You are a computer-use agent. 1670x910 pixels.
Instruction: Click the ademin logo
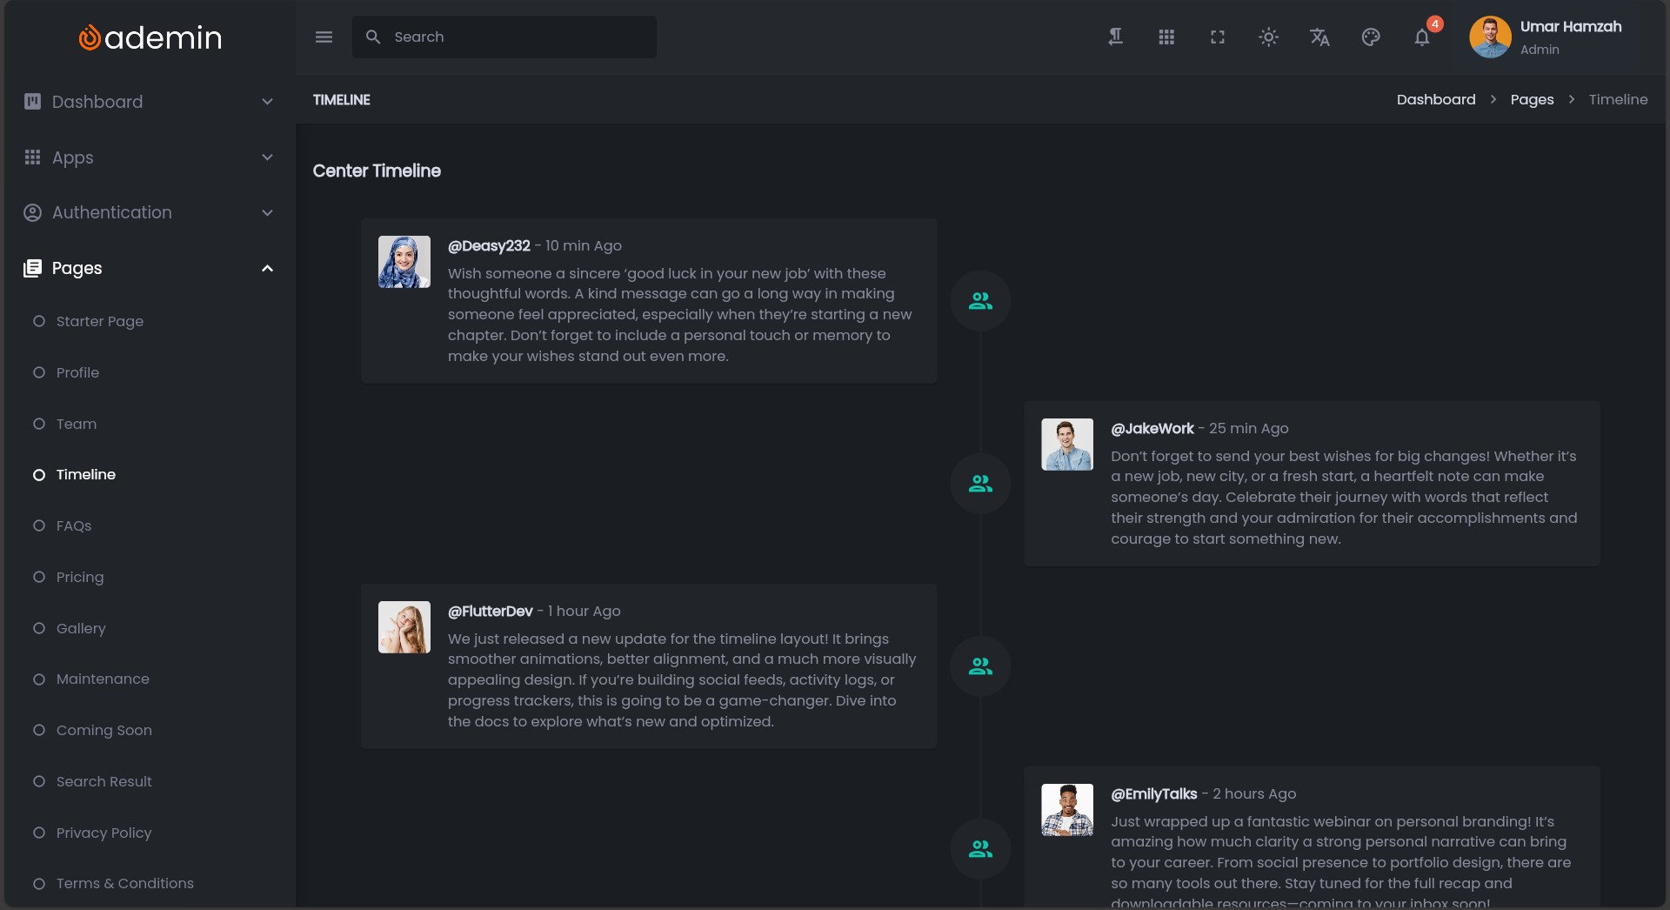[150, 37]
